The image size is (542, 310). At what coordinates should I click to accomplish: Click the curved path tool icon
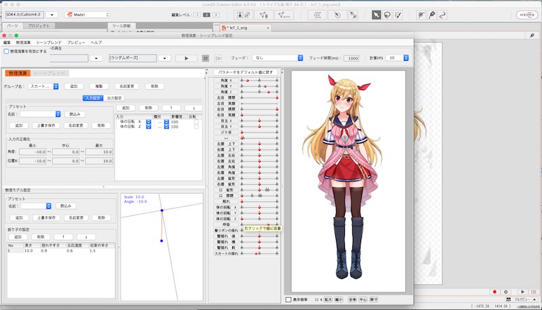(x=442, y=15)
